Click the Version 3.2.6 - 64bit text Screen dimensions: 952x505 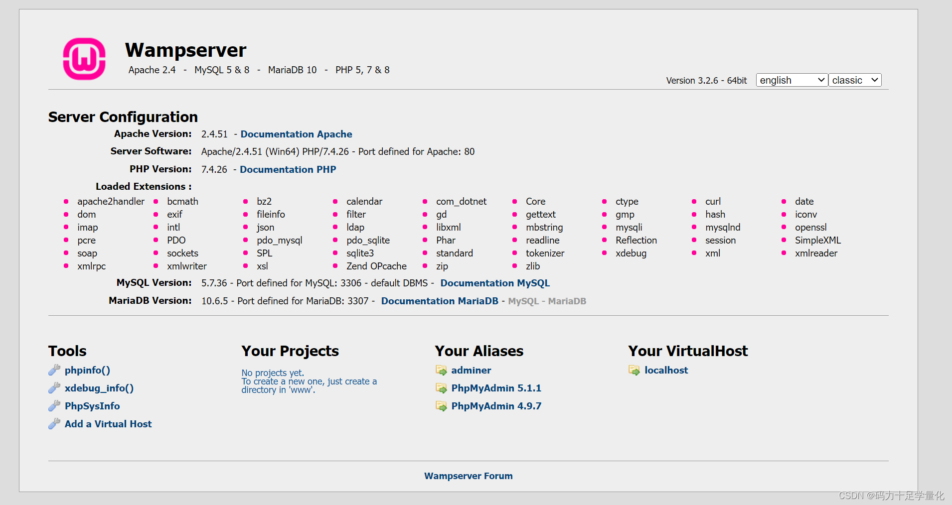click(706, 80)
